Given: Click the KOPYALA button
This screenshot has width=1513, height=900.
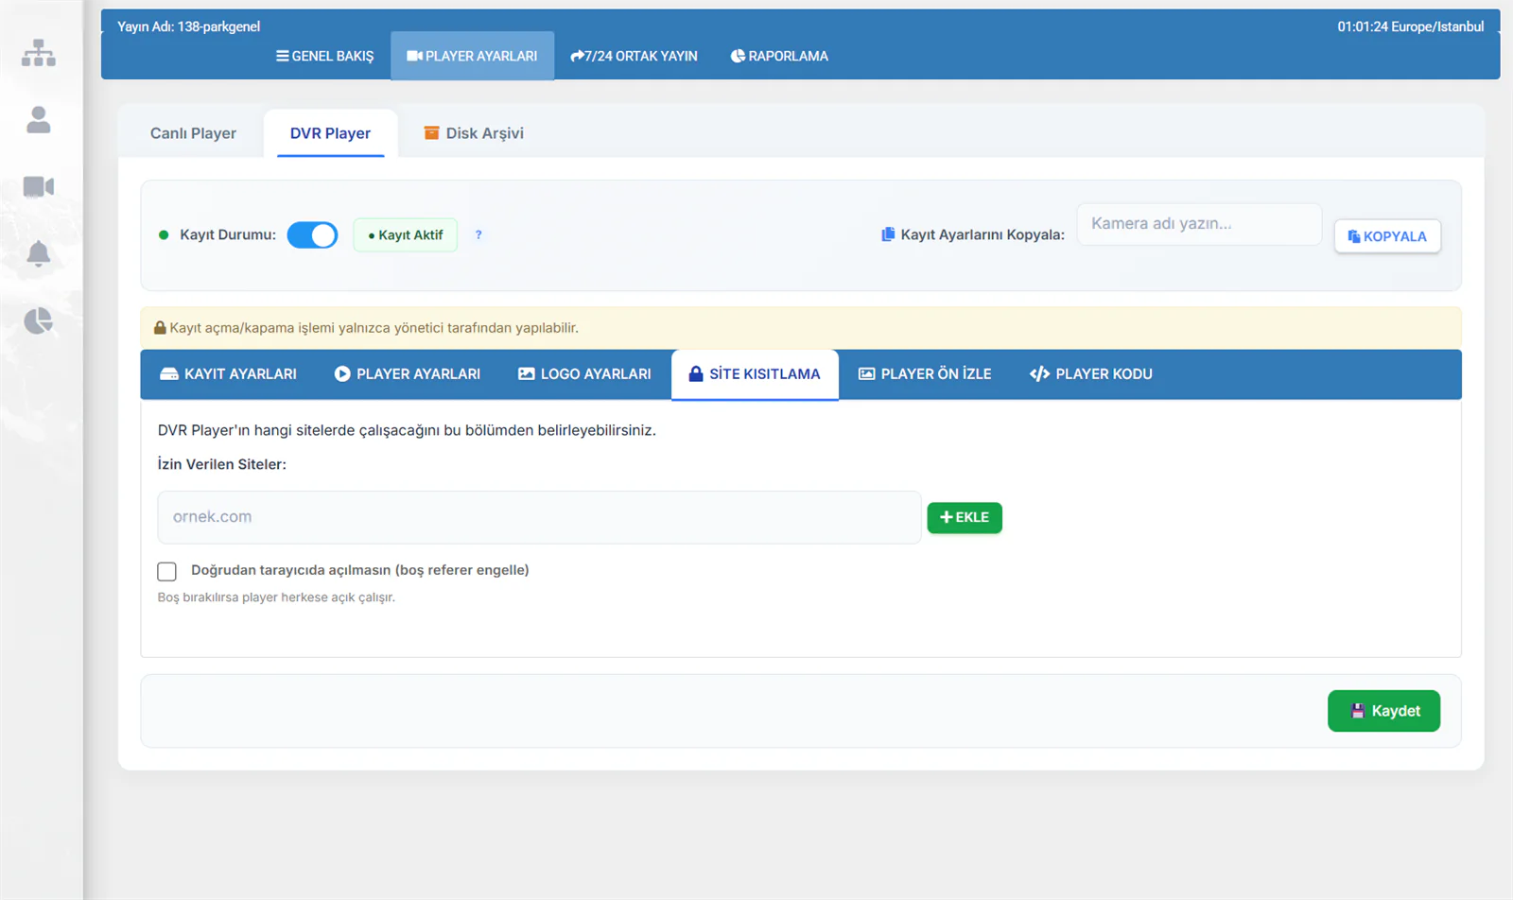Looking at the screenshot, I should click(1387, 236).
